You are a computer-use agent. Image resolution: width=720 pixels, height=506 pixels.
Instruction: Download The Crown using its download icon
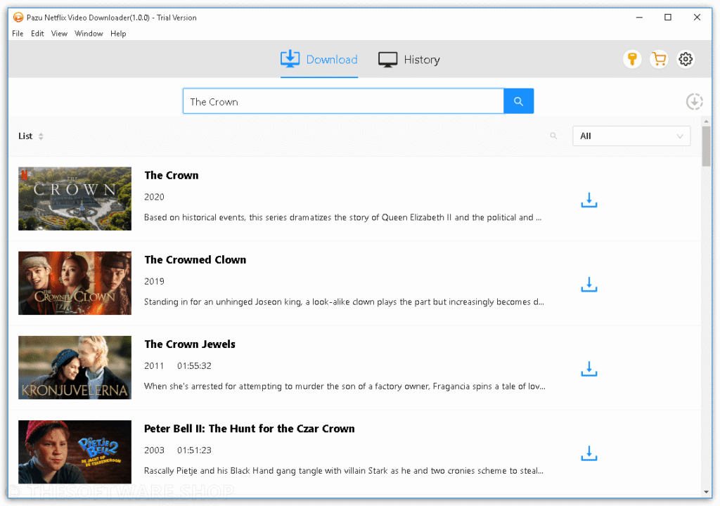tap(589, 200)
